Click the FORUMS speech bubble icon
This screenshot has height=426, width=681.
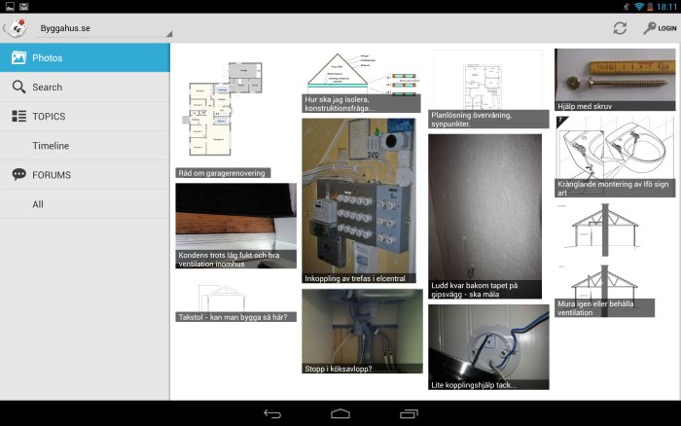18,174
